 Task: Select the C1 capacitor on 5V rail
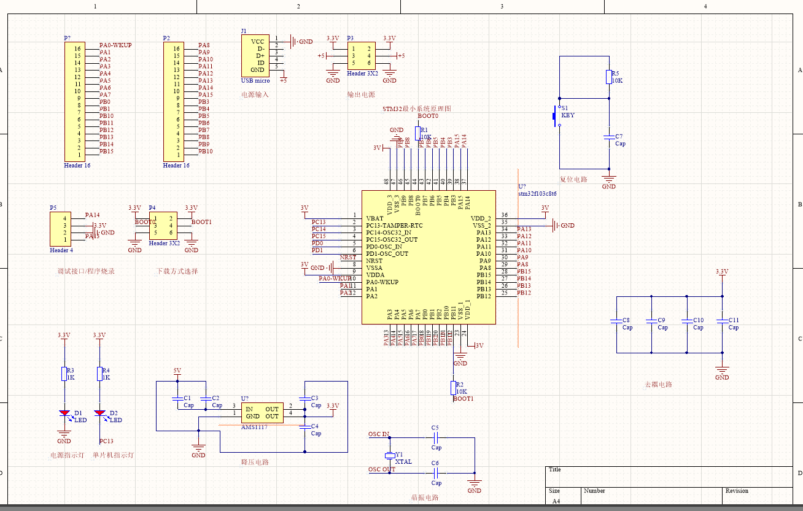click(x=177, y=398)
